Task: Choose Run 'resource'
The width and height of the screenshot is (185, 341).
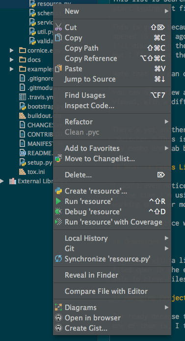Action: click(112, 201)
